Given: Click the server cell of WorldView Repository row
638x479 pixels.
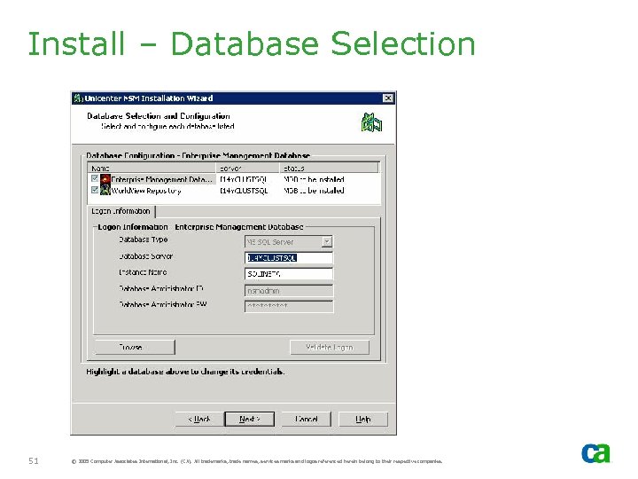Looking at the screenshot, I should [244, 191].
